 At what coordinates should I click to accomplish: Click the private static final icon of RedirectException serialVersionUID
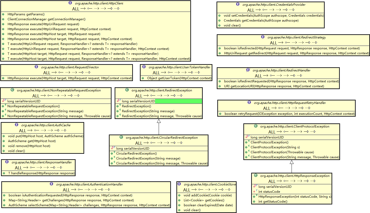119,101
